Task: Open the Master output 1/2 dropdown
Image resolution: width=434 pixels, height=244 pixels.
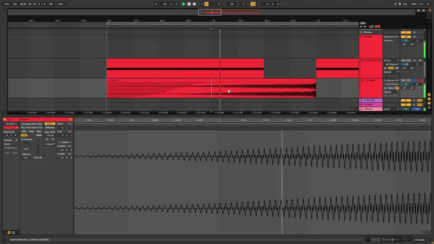Action: (391, 109)
